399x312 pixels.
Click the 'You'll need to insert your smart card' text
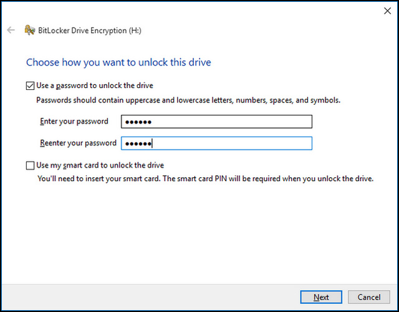(205, 179)
